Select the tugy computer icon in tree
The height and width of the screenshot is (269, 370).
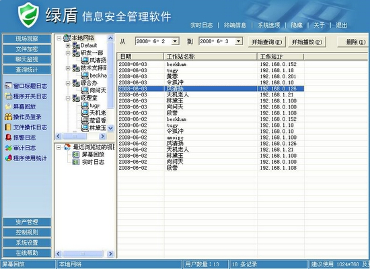pos(85,105)
